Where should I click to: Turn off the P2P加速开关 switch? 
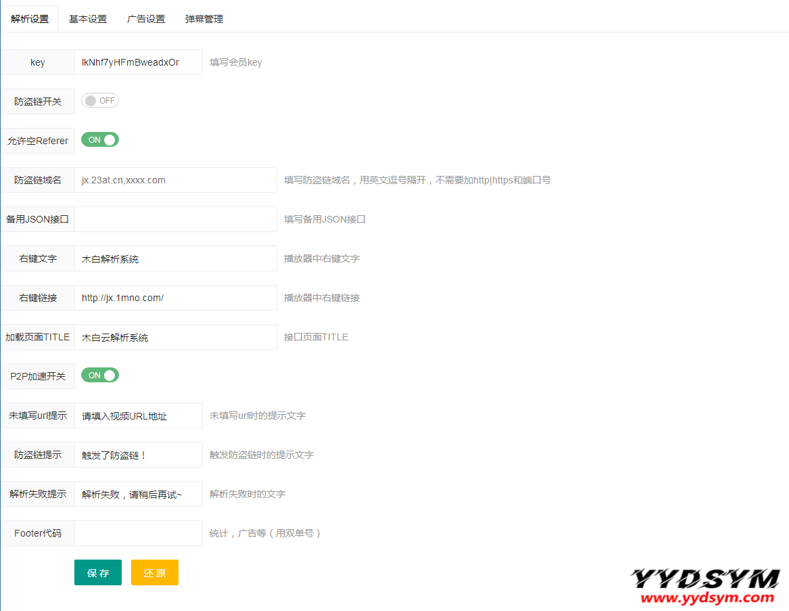100,376
